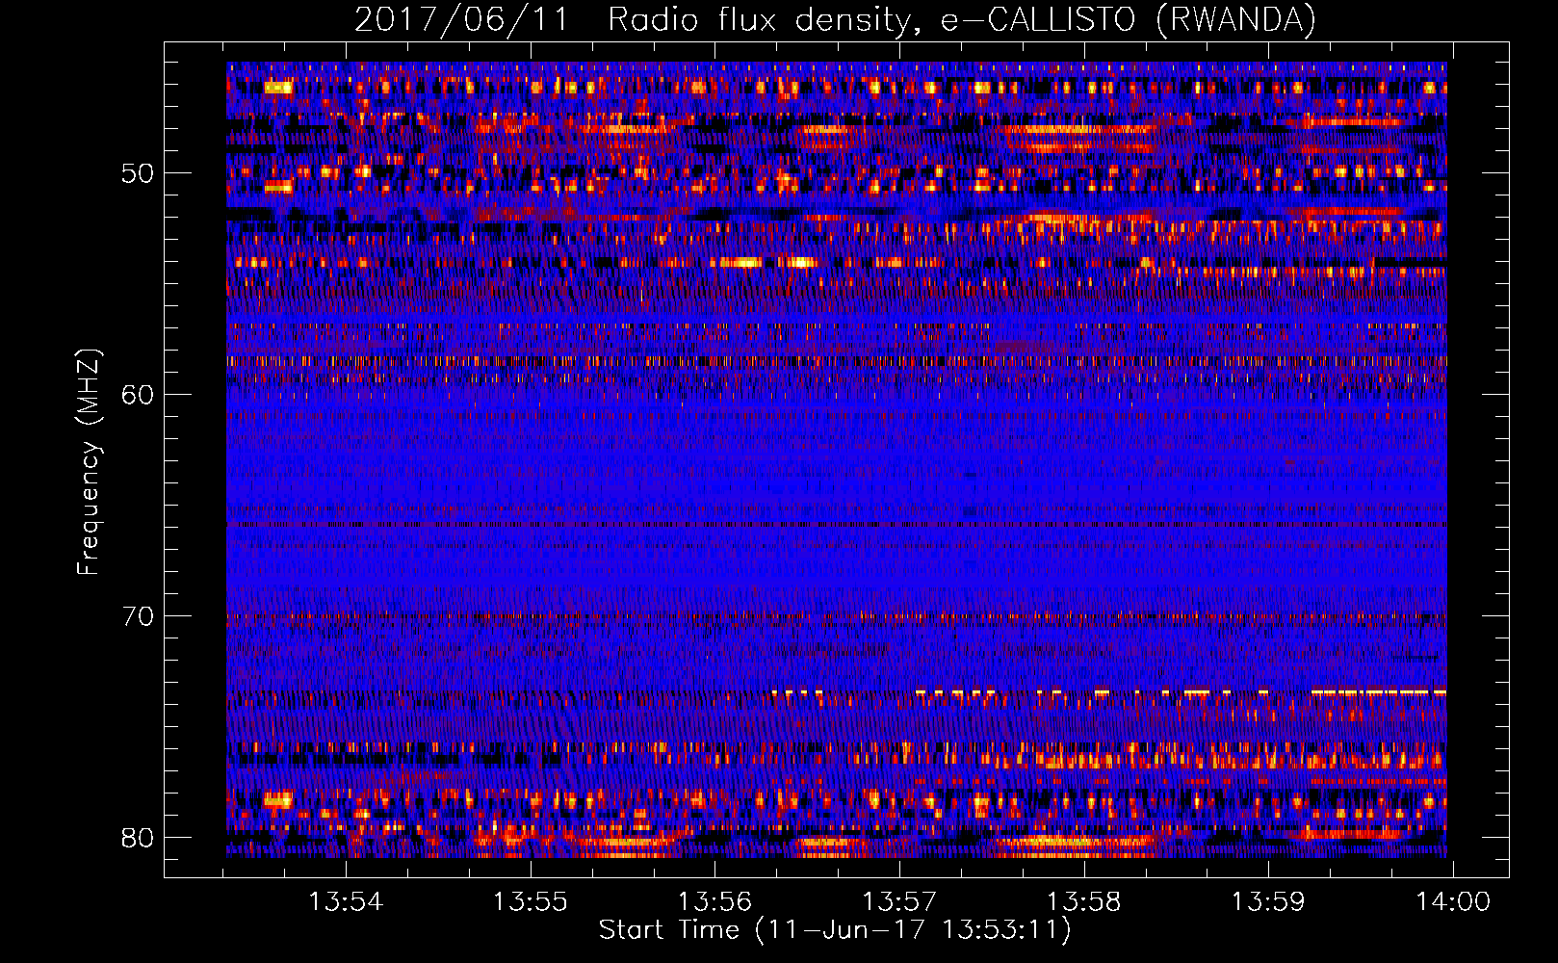The height and width of the screenshot is (963, 1558).
Task: Click the 13:56 time tick label
Action: click(x=714, y=902)
